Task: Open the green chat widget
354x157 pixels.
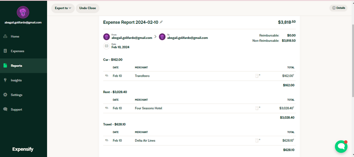Action: tap(341, 146)
